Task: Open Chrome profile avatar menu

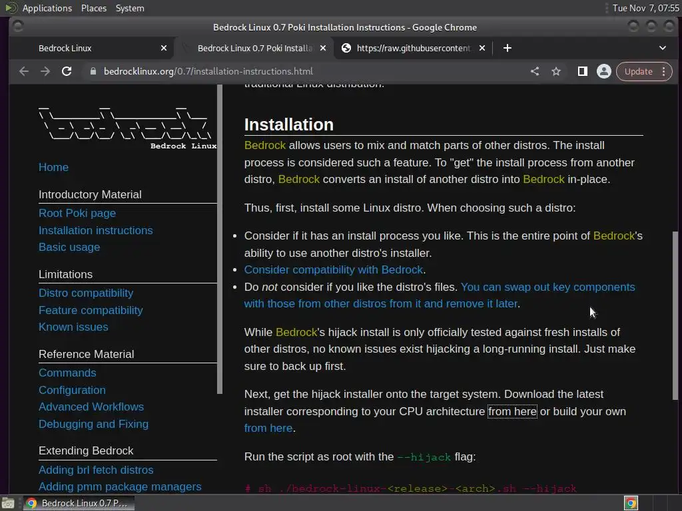Action: tap(603, 71)
